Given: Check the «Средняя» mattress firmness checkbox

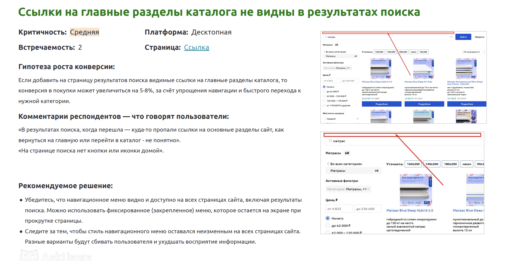Looking at the screenshot, I should [324, 119].
